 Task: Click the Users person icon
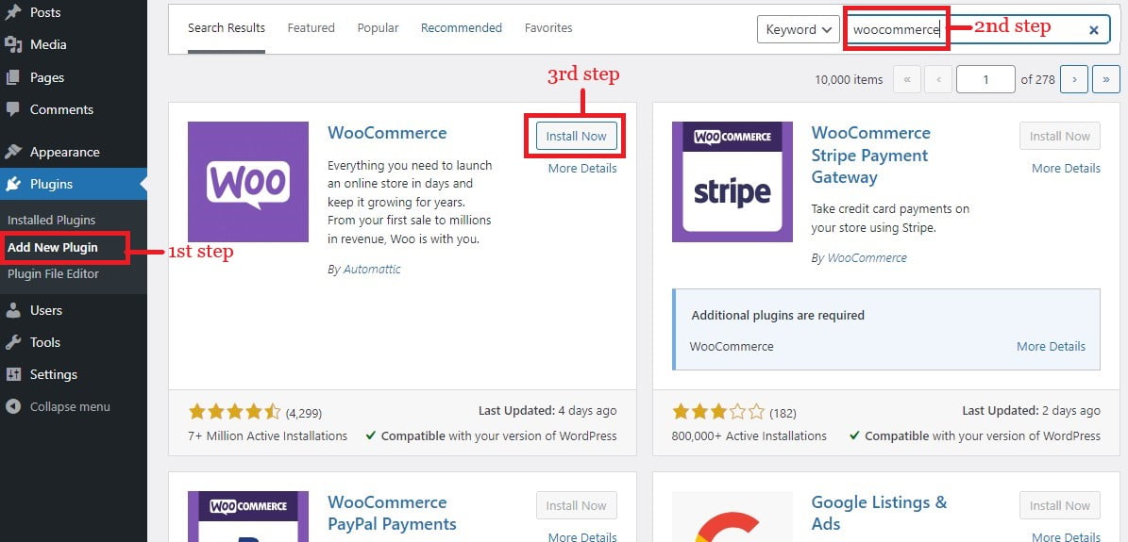(13, 310)
